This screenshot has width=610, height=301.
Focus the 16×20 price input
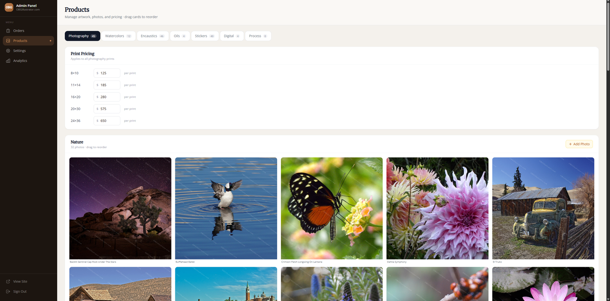coord(107,97)
